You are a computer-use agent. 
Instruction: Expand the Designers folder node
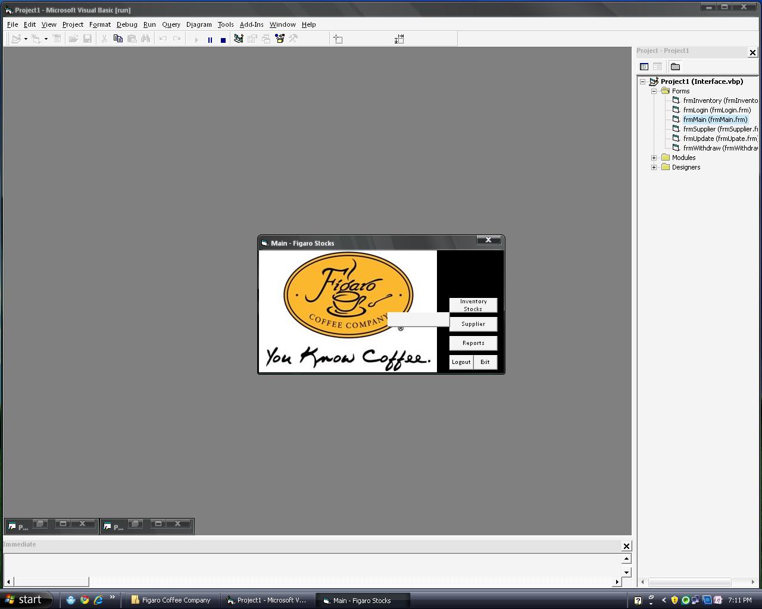pos(654,167)
